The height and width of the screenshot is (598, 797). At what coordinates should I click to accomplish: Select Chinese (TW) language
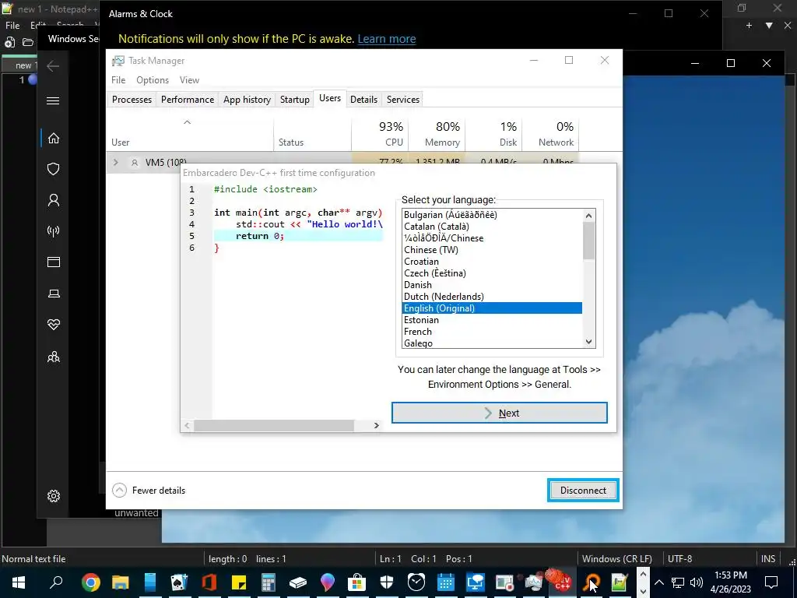(492, 250)
